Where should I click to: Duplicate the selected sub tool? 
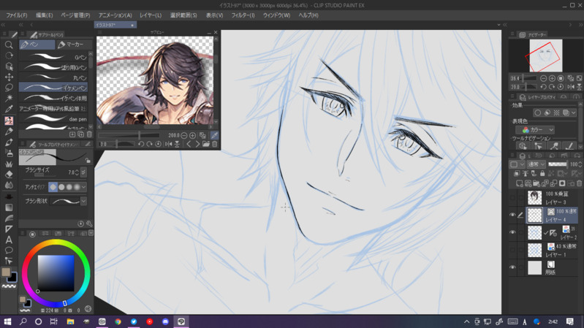pos(81,134)
